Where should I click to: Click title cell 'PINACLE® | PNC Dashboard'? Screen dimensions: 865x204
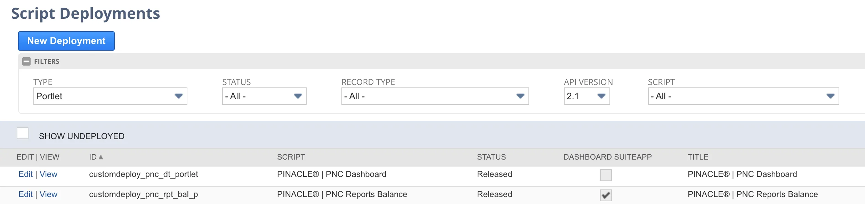click(742, 174)
